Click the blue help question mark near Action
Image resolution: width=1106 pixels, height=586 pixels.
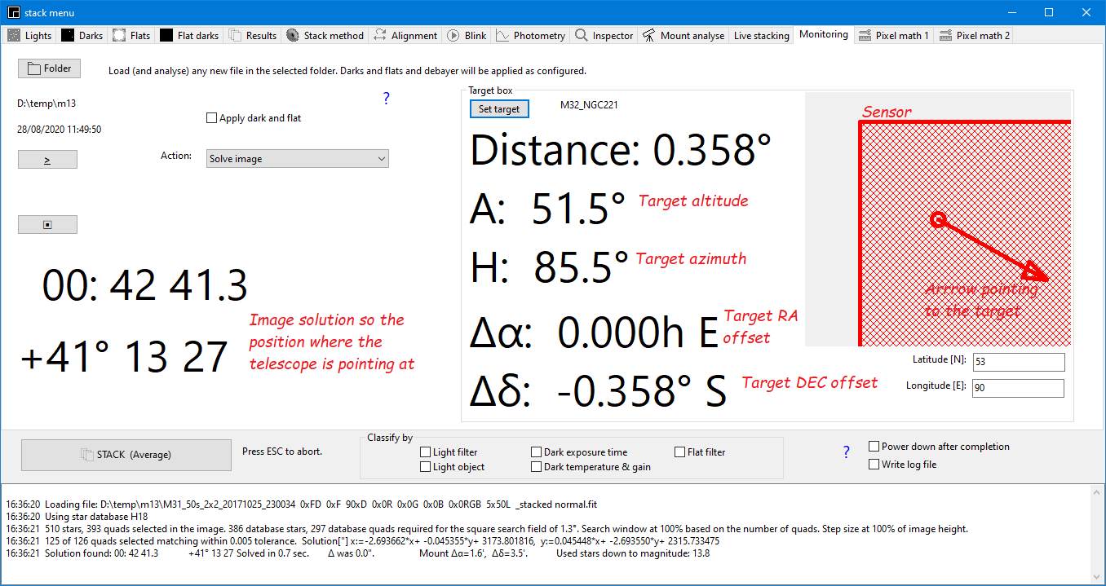point(387,99)
